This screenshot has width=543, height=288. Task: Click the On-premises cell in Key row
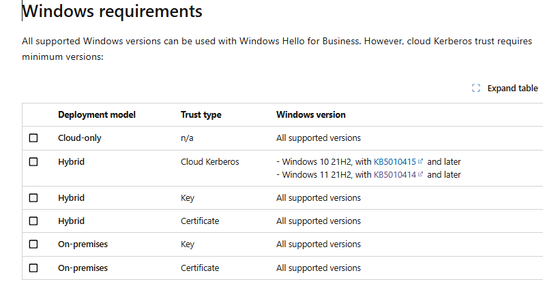[83, 244]
